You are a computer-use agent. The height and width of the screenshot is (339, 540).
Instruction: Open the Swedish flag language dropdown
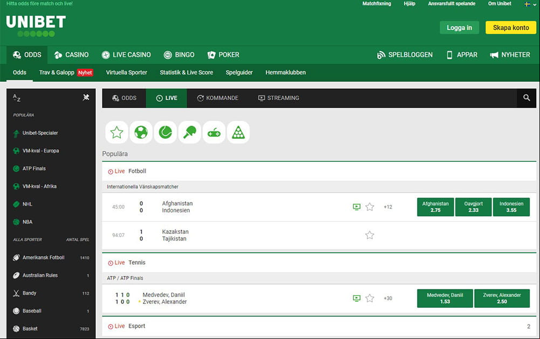529,4
